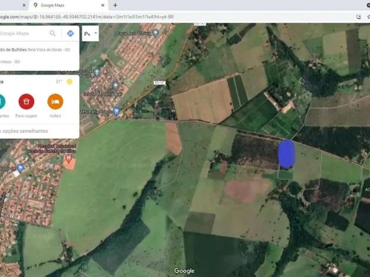The width and height of the screenshot is (370, 277).
Task: Select the Mercearia shopping cart pin
Action: 116,111
